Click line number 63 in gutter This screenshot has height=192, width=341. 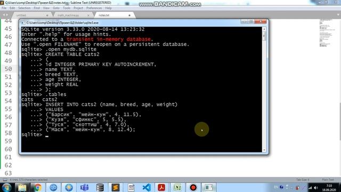coord(9,173)
